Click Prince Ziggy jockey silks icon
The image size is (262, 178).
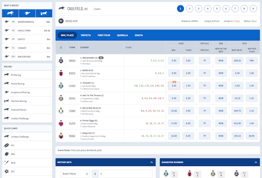pyautogui.click(x=61, y=123)
